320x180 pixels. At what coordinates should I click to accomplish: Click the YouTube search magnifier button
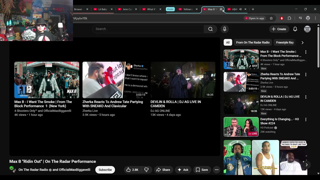[x=210, y=29]
